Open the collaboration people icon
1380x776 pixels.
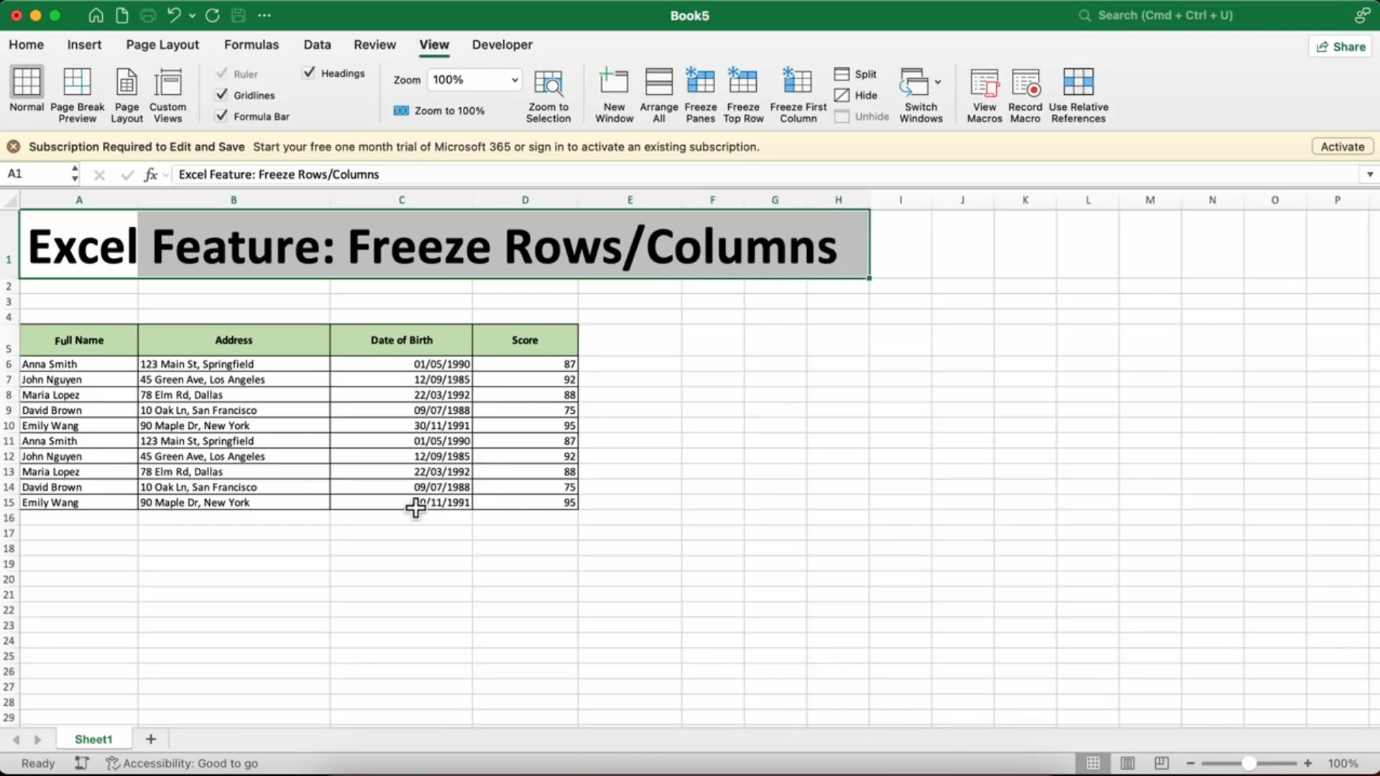(1361, 15)
